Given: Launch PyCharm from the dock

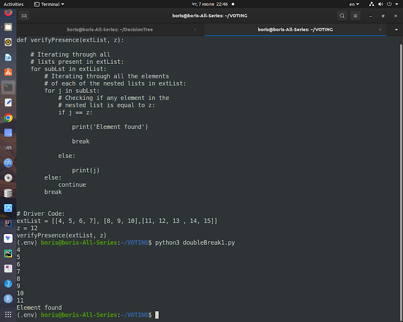Looking at the screenshot, I should click(8, 253).
